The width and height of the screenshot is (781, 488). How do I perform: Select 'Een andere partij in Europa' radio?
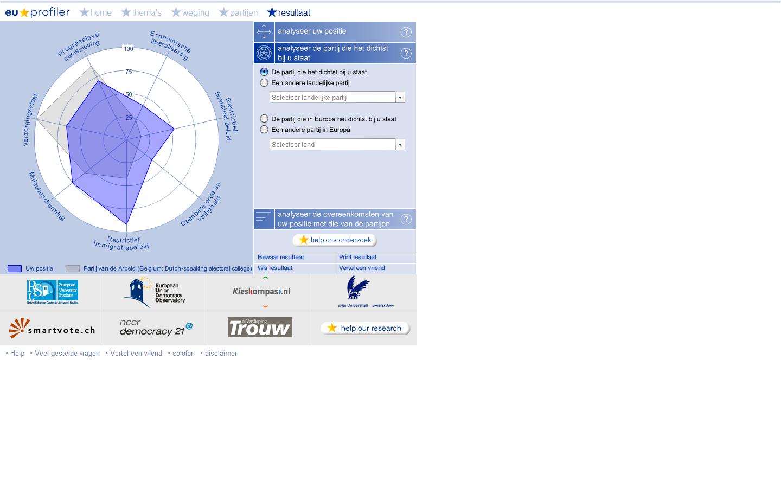[x=264, y=130]
